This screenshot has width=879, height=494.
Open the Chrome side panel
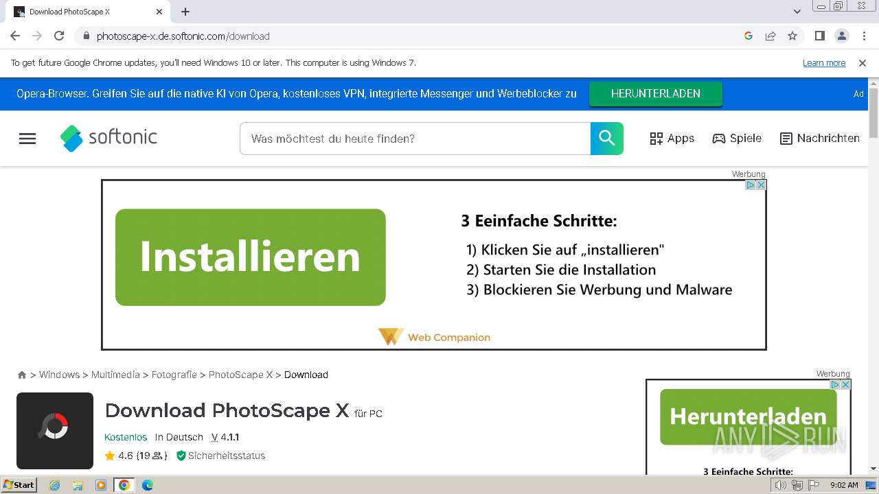pyautogui.click(x=819, y=36)
